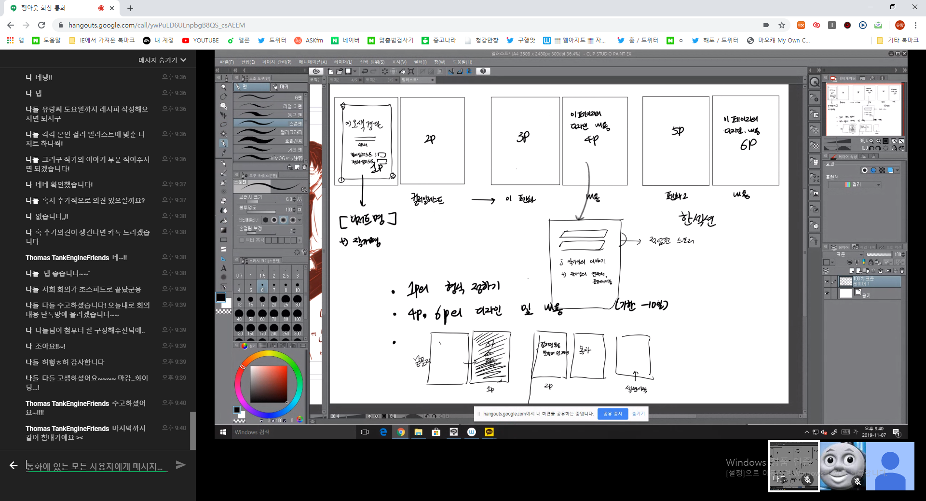Screen dimensions: 926x501
Task: Select the Pen tool in the toolbar
Action: click(x=223, y=143)
